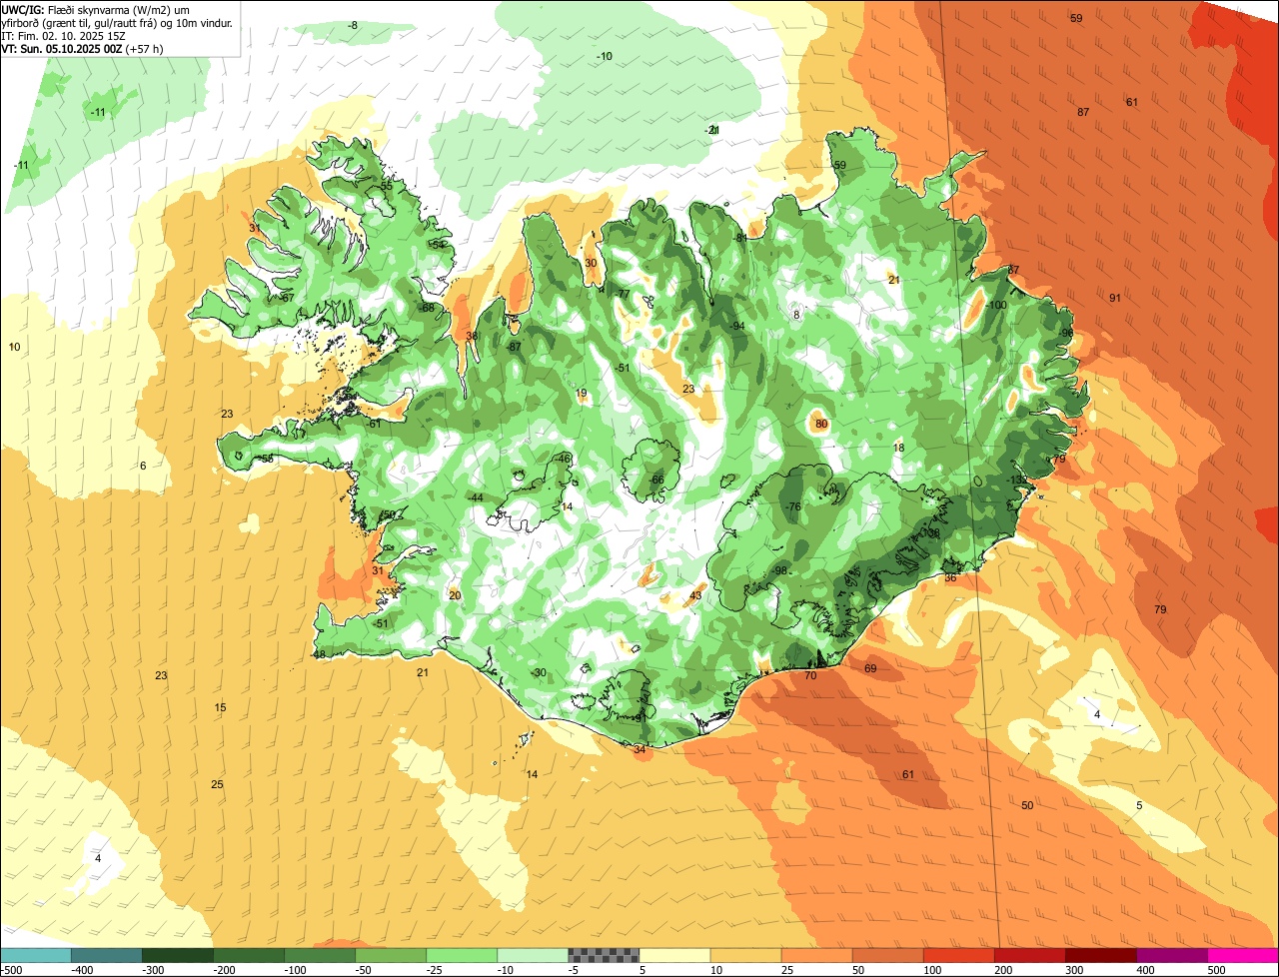Viewport: 1279px width, 977px height.
Task: Click the value 6 west of Iceland
Action: [x=143, y=466]
